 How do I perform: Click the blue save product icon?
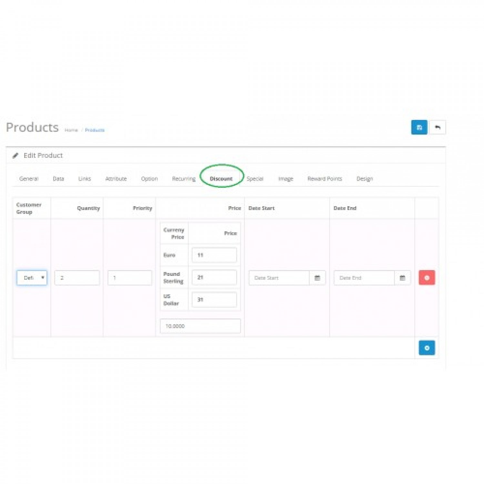[419, 127]
